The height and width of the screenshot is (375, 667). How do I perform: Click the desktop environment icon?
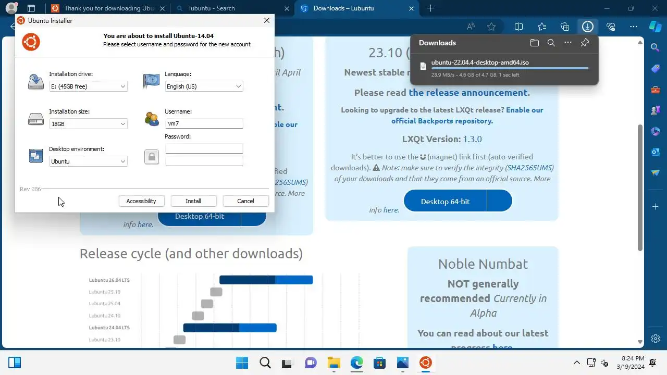pos(36,156)
